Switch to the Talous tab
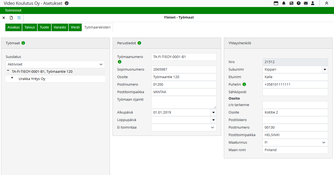The image size is (334, 175). click(30, 27)
